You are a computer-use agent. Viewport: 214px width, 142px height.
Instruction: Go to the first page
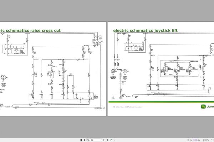[x=81, y=140]
